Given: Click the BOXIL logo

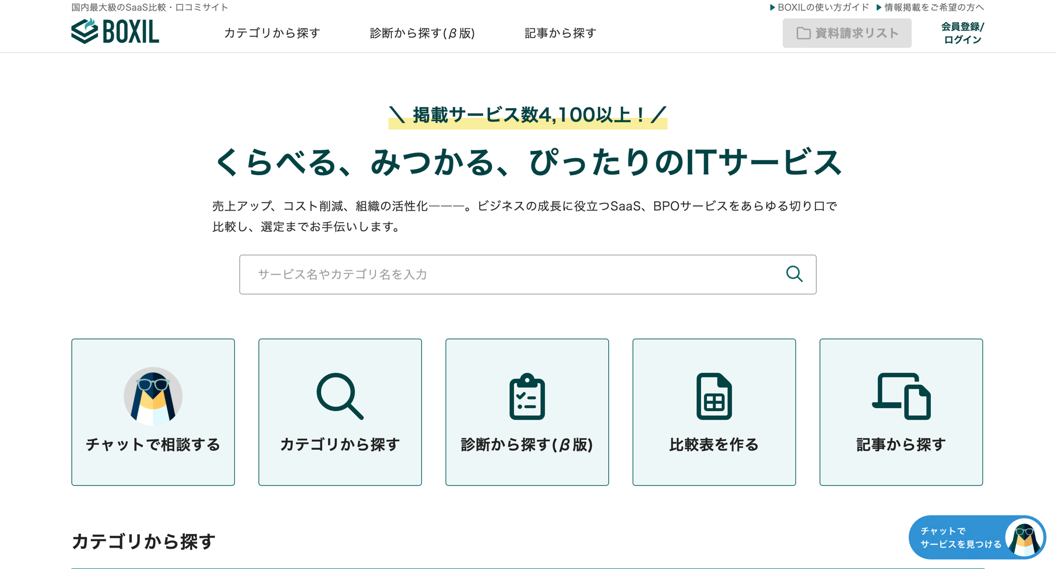Looking at the screenshot, I should 115,32.
